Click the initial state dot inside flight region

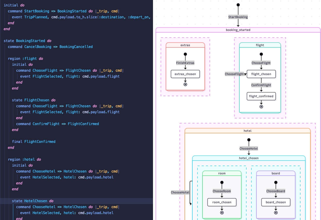261,54
